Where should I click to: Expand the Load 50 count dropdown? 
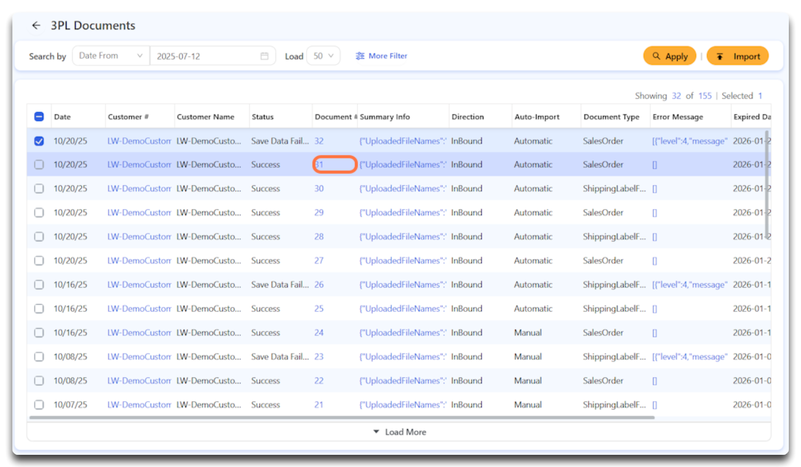(x=323, y=56)
